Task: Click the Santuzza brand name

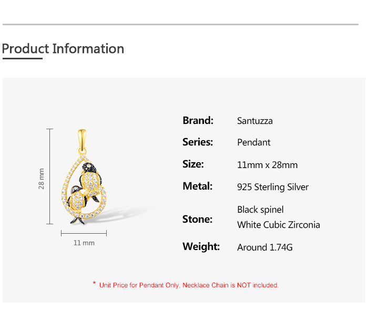Action: click(255, 121)
